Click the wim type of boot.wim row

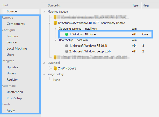[x=134, y=40]
